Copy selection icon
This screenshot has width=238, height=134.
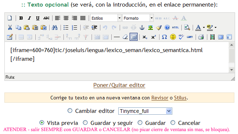tap(18, 28)
